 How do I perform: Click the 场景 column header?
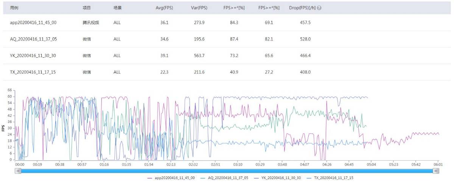(118, 8)
